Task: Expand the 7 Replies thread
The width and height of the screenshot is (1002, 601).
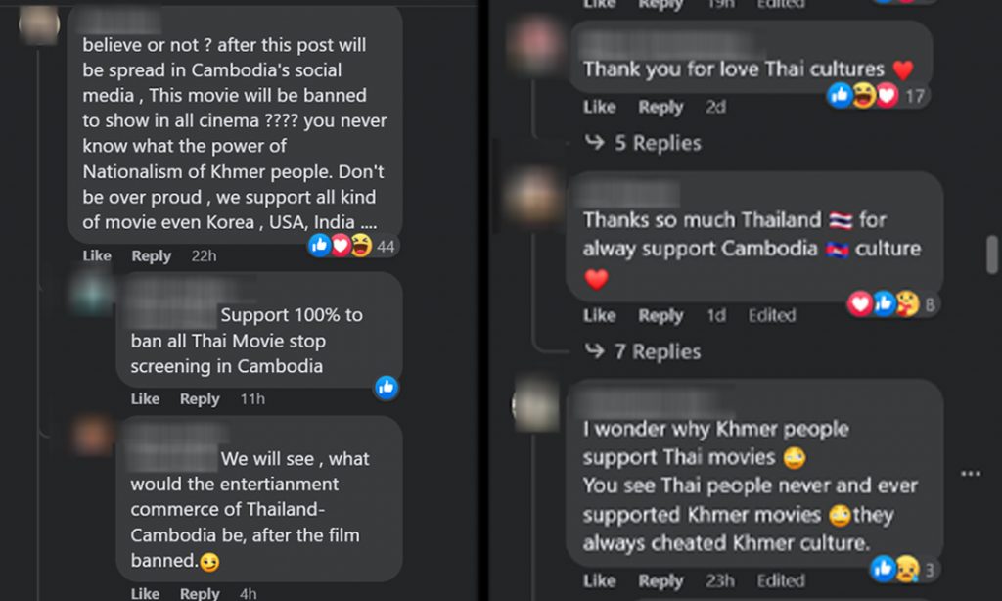Action: (643, 351)
